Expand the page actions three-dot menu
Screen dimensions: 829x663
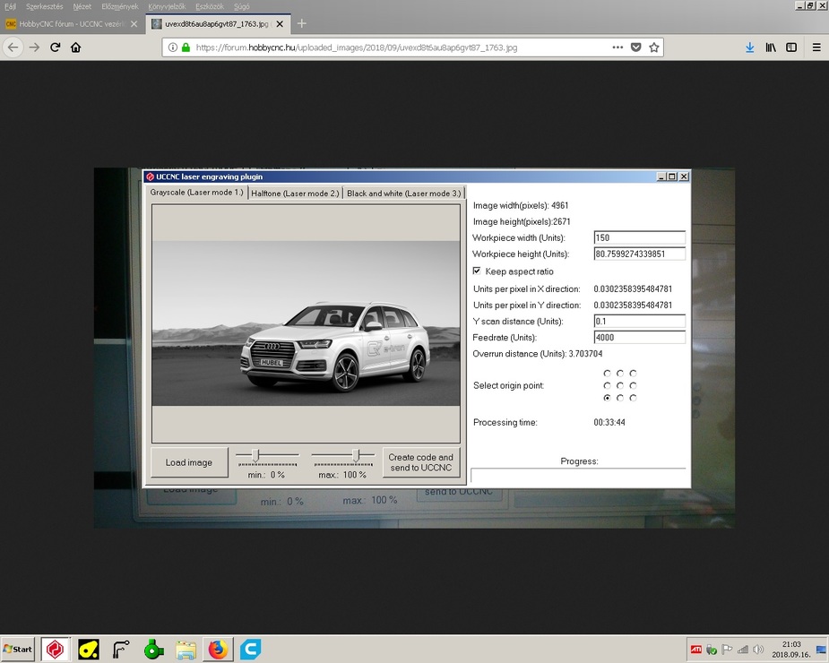pos(617,47)
